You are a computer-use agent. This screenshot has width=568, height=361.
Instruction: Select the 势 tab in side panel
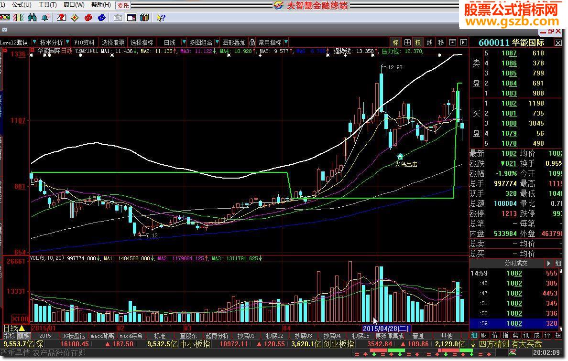point(515,336)
